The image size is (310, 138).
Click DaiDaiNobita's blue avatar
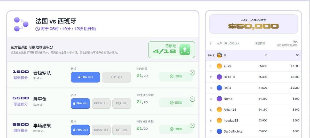(219, 131)
